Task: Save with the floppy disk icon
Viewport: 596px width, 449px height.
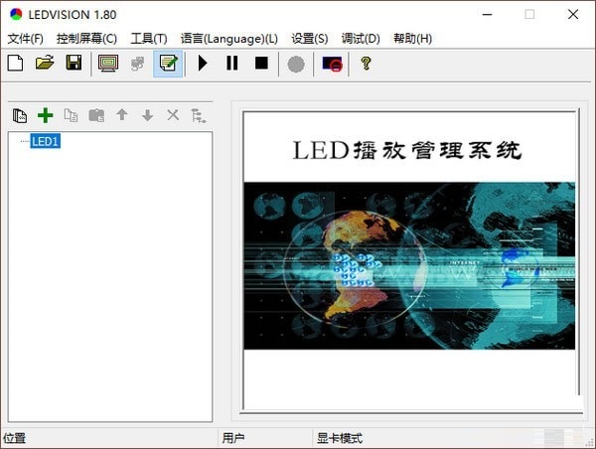Action: [x=74, y=64]
